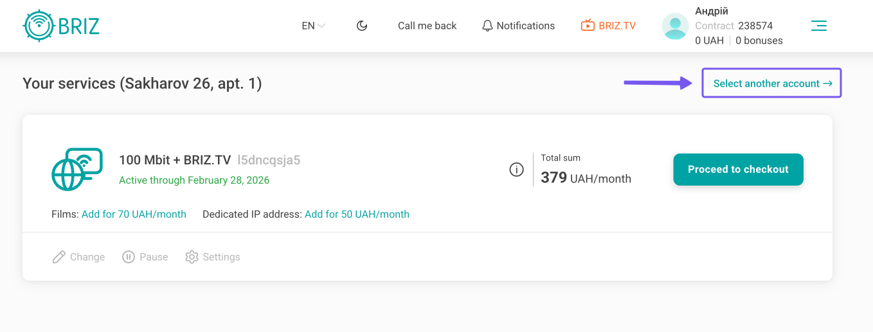Open the hamburger menu
The height and width of the screenshot is (332, 873).
click(x=818, y=26)
